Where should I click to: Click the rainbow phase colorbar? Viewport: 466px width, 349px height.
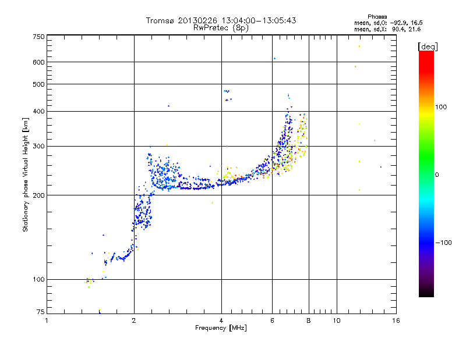point(426,173)
